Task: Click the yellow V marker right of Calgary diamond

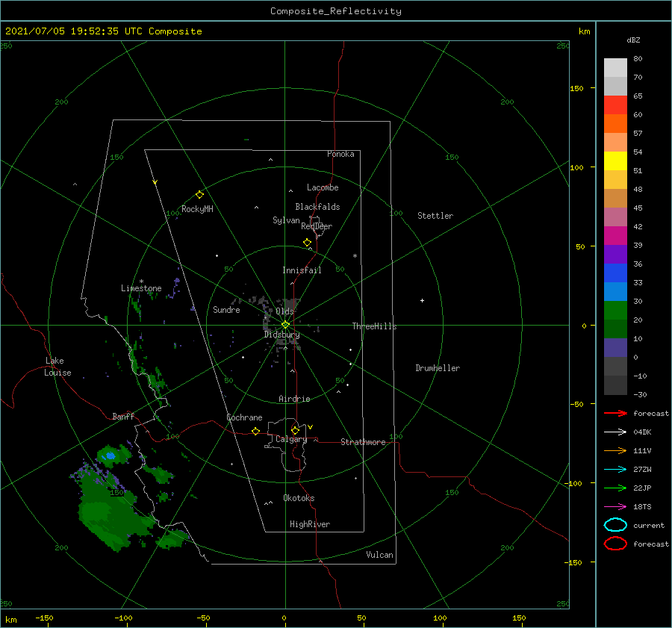Action: point(311,427)
